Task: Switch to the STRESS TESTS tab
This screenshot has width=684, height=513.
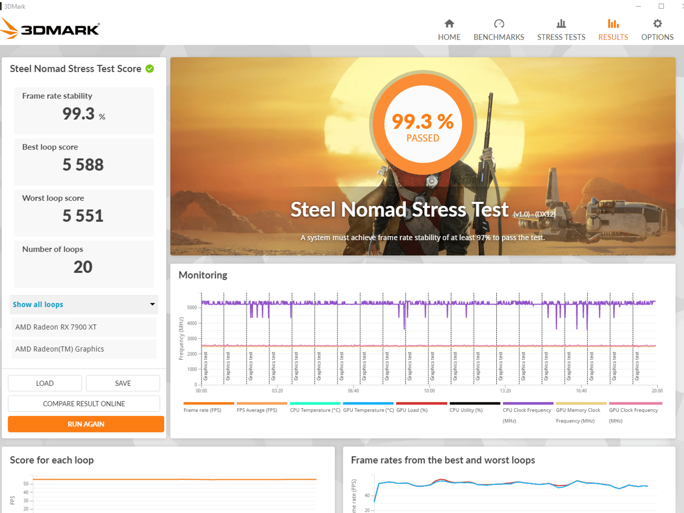Action: tap(561, 37)
